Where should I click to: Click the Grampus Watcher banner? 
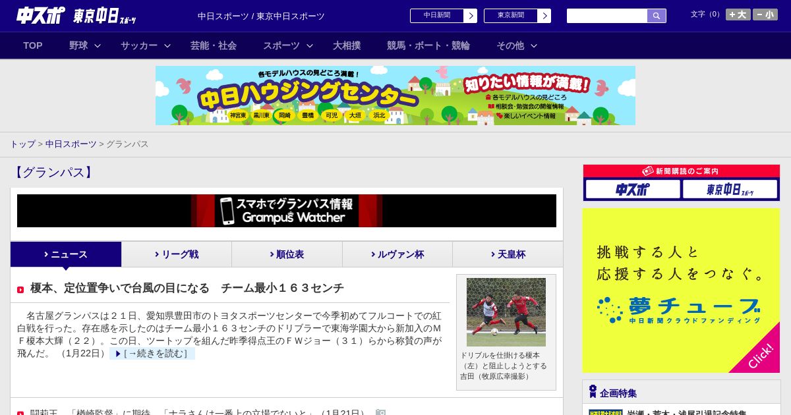click(287, 211)
